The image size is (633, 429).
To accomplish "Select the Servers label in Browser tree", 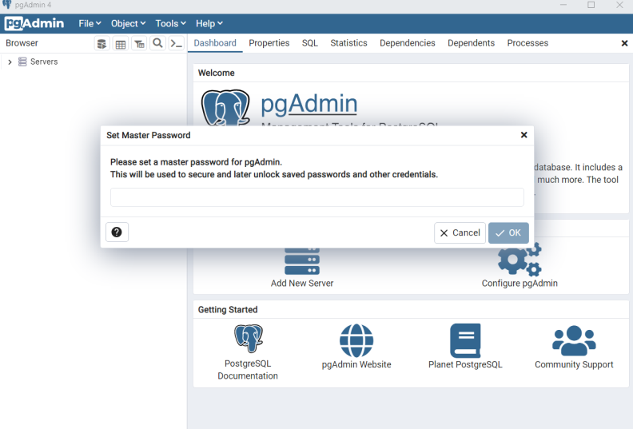I will tap(44, 62).
